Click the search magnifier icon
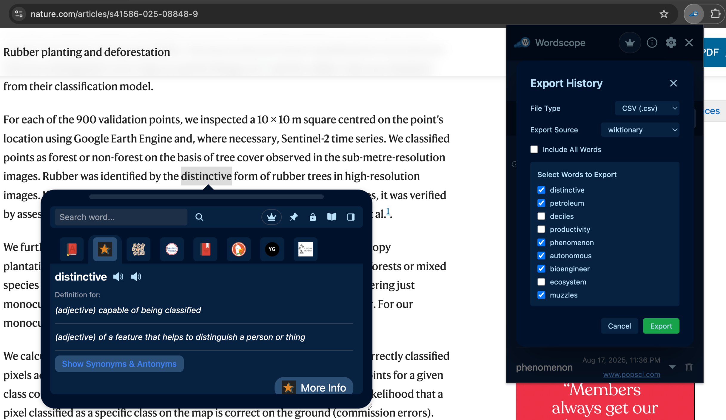 coord(199,217)
